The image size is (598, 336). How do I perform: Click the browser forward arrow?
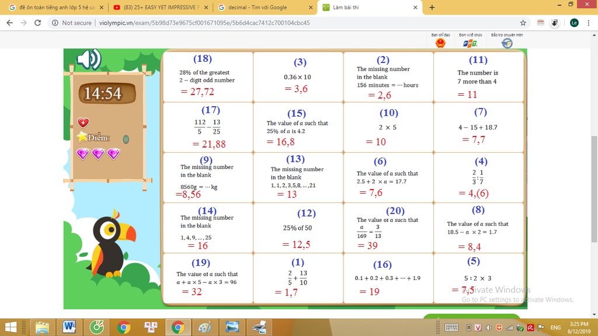(x=23, y=23)
